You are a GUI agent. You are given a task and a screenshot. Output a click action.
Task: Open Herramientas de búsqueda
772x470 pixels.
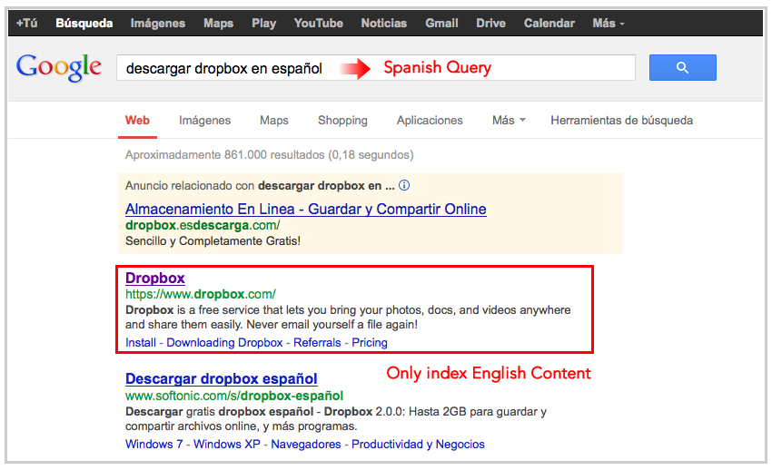point(621,121)
